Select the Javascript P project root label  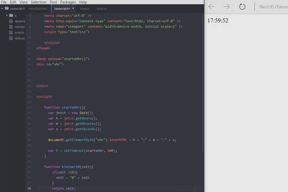[17, 9]
